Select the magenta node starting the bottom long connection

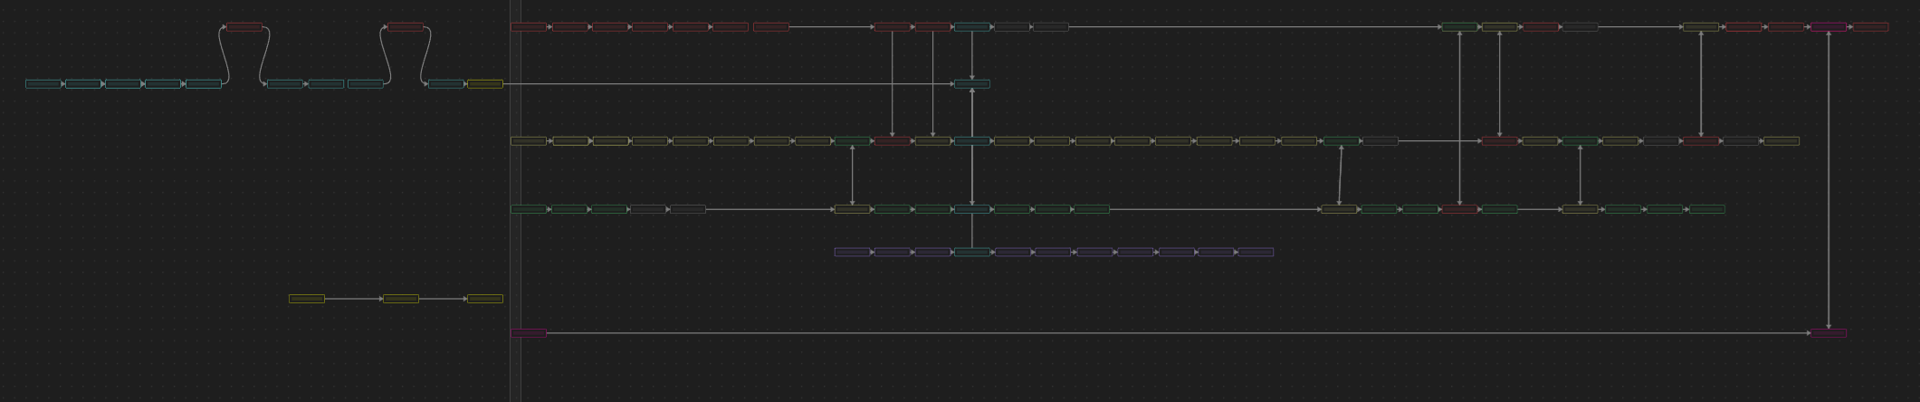click(x=529, y=333)
